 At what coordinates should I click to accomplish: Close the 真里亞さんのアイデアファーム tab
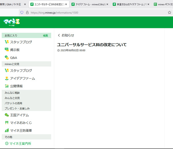tap(149, 4)
